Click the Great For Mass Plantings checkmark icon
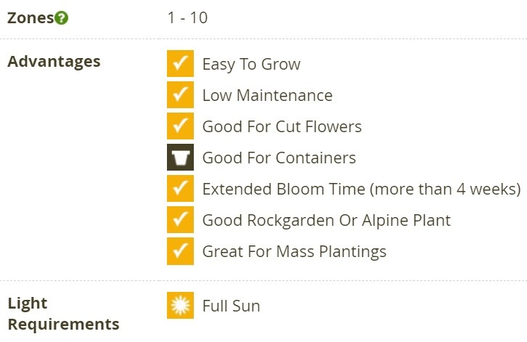Viewport: 527px width, 342px height. (180, 251)
